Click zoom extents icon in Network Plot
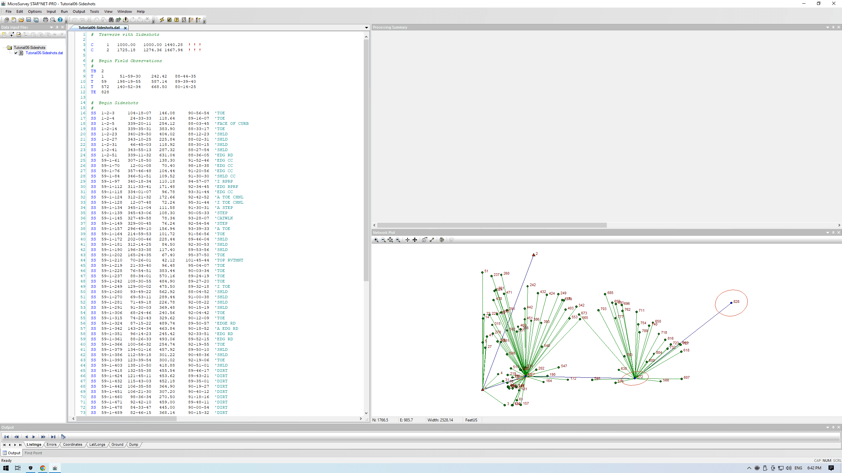 (390, 240)
